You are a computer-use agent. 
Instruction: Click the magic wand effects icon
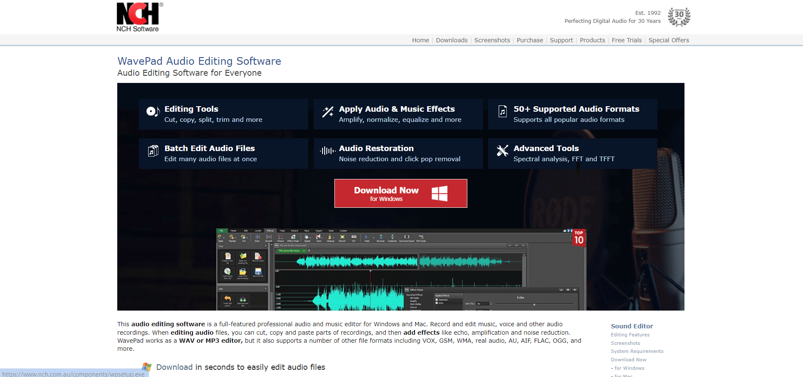(328, 112)
